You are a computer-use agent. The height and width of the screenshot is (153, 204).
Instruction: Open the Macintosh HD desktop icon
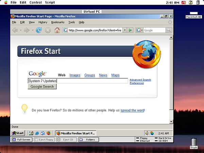(193, 14)
